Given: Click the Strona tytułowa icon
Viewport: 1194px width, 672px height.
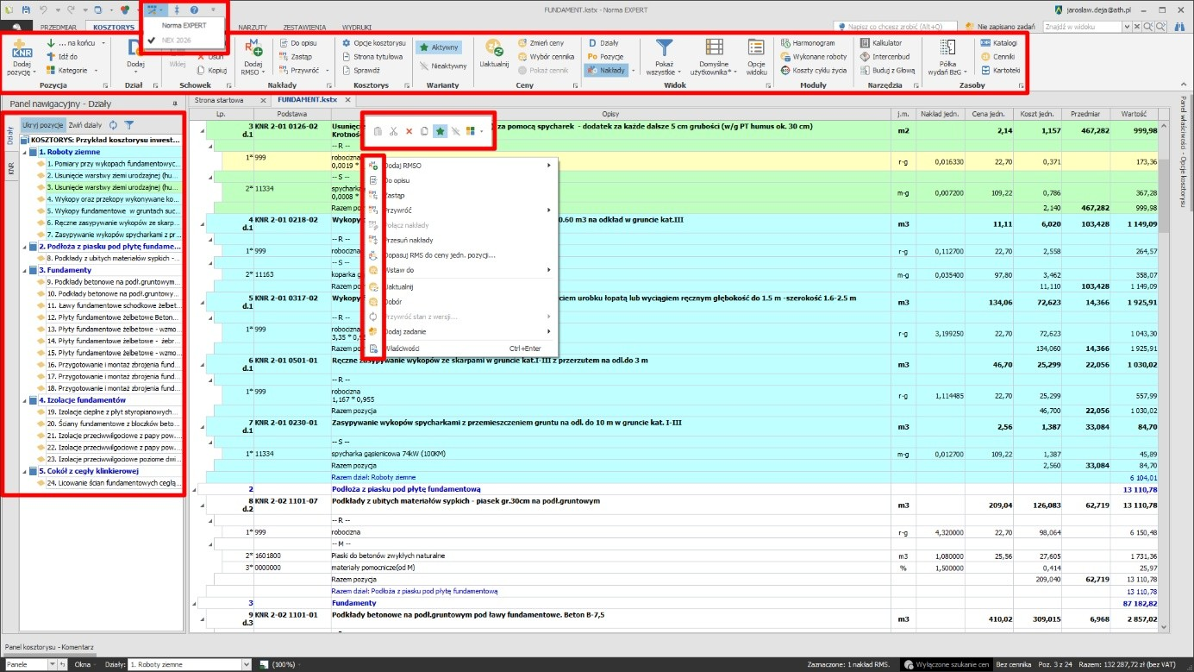Looking at the screenshot, I should point(347,57).
